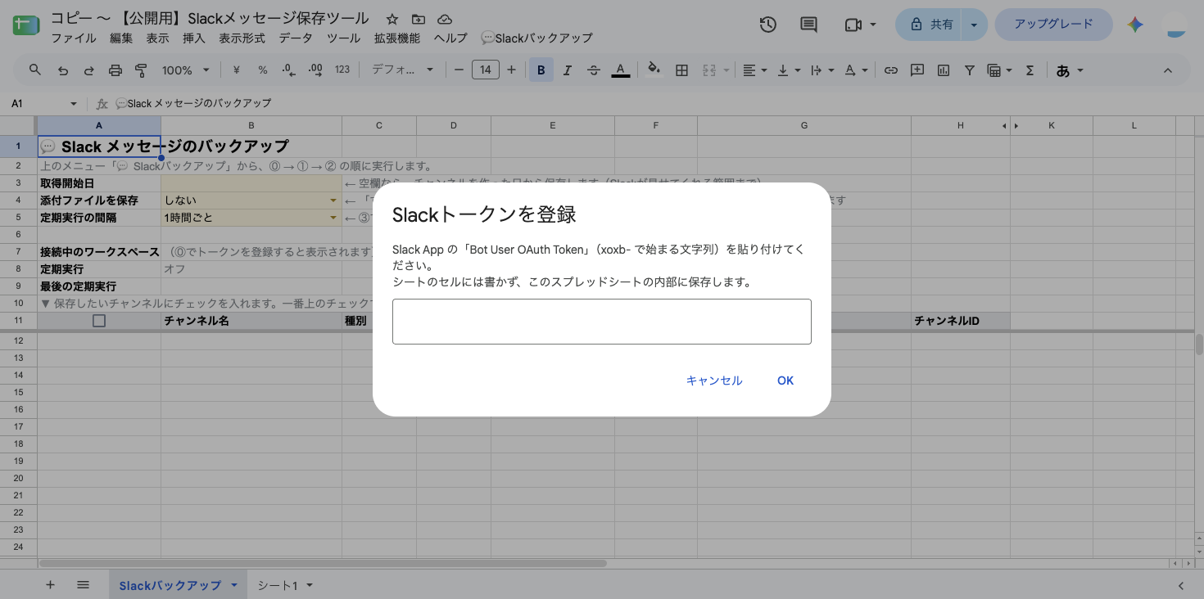Create a filter
Viewport: 1204px width, 599px height.
tap(970, 70)
